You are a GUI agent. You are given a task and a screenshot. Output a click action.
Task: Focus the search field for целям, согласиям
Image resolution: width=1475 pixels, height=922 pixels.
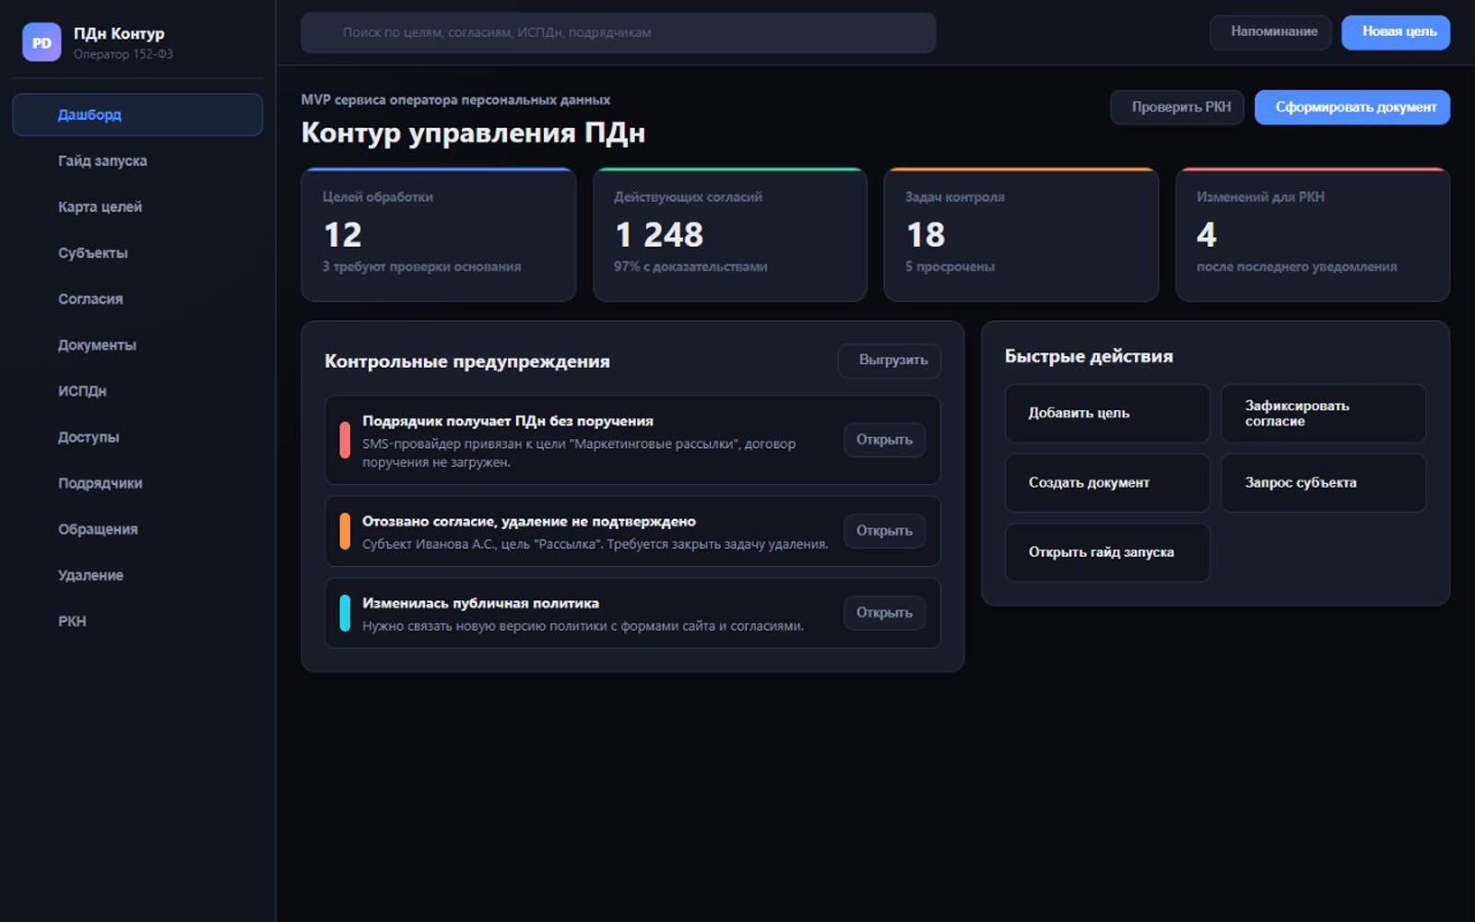[x=618, y=32]
